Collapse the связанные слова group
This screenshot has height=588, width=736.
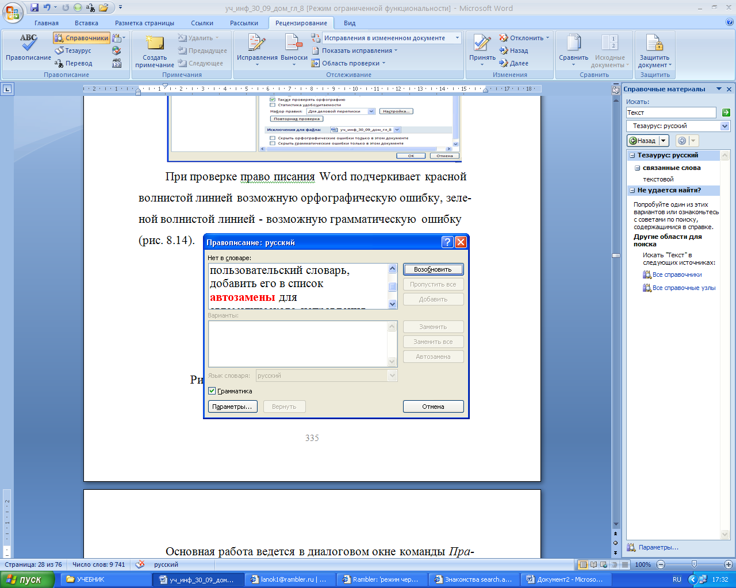click(x=637, y=168)
